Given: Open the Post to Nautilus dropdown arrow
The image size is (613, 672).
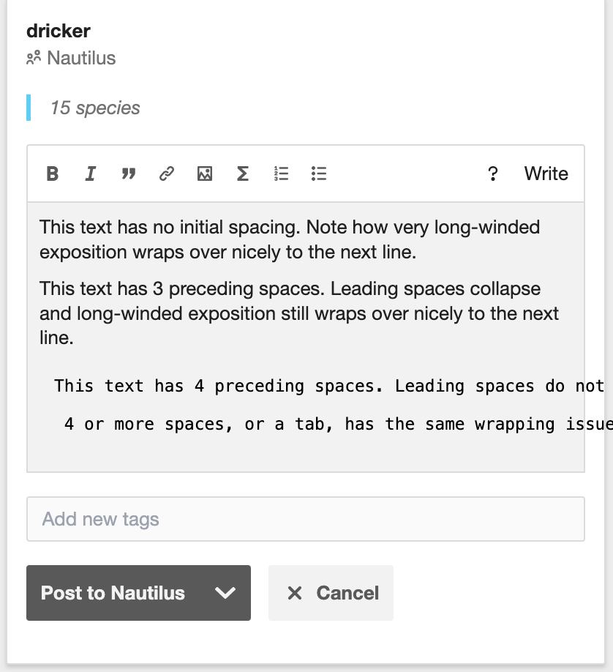Looking at the screenshot, I should pos(226,593).
